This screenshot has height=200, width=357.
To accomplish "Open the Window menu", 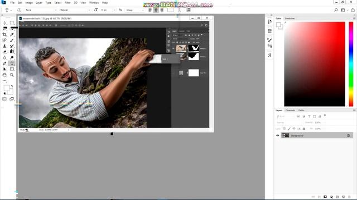I will [94, 3].
